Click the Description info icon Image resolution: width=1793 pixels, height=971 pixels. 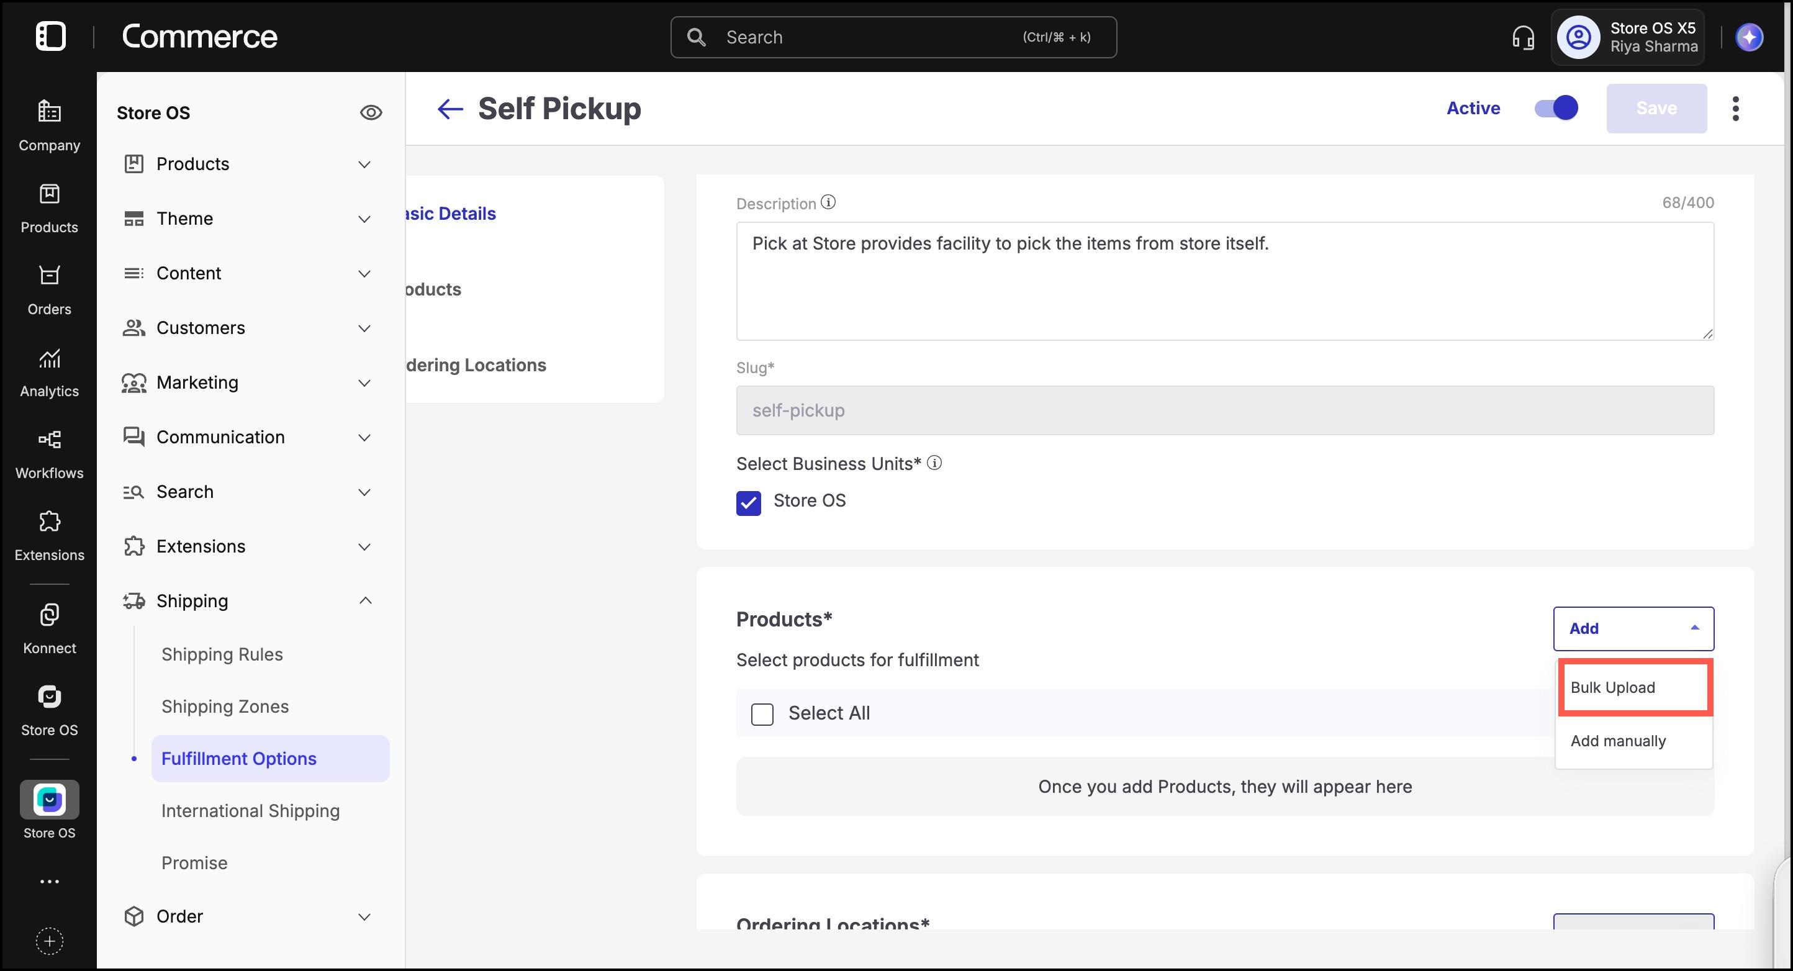[x=828, y=202]
